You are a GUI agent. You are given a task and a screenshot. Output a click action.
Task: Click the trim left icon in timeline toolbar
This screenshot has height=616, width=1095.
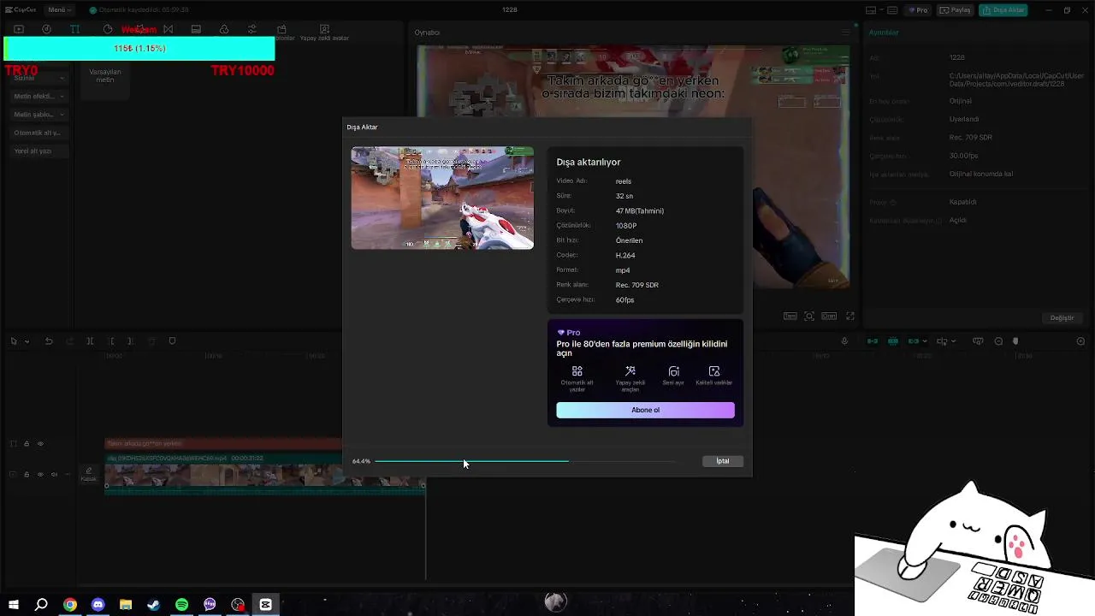[110, 341]
